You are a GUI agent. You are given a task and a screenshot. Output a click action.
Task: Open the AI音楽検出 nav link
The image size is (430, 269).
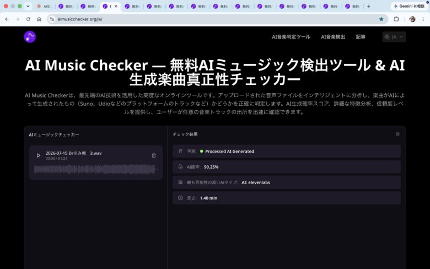[333, 37]
